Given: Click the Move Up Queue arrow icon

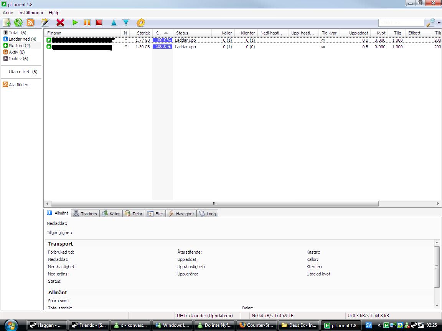Looking at the screenshot, I should (x=114, y=23).
